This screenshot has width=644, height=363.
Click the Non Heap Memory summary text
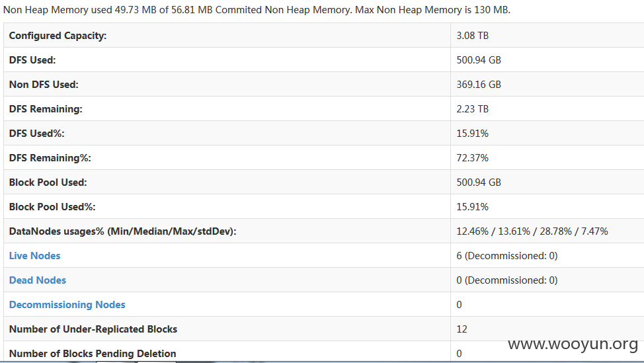pos(257,10)
